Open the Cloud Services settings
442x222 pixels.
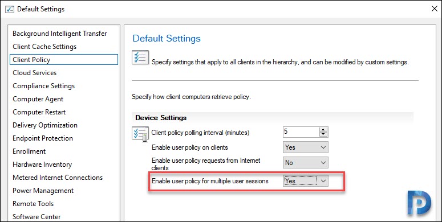click(x=35, y=73)
